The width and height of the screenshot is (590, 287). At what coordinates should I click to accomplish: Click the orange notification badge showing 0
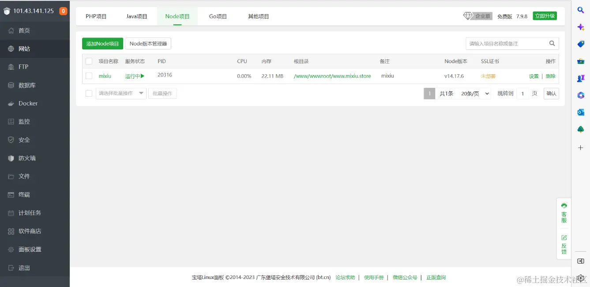coord(63,11)
